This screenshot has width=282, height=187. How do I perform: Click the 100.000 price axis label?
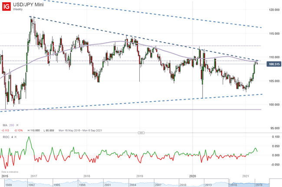[x=275, y=105]
